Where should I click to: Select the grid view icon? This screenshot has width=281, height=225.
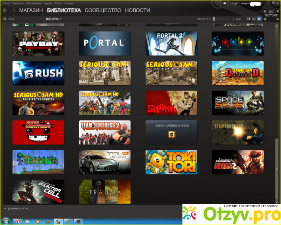pyautogui.click(x=259, y=19)
